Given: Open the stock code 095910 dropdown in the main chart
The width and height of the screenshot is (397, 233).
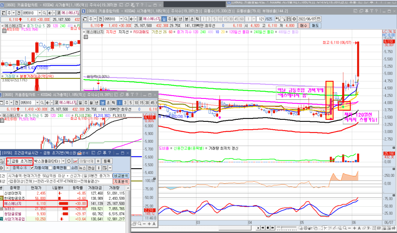Looking at the screenshot, I should coord(121,19).
